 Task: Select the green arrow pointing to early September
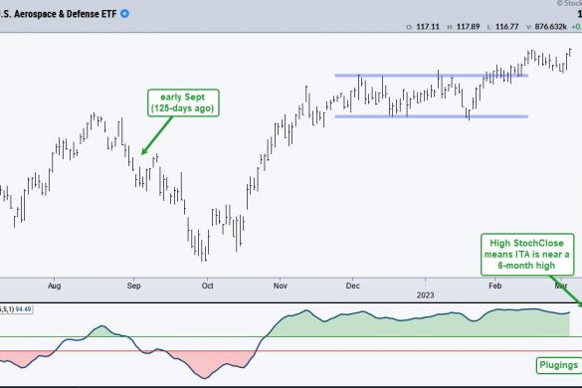[x=157, y=135]
